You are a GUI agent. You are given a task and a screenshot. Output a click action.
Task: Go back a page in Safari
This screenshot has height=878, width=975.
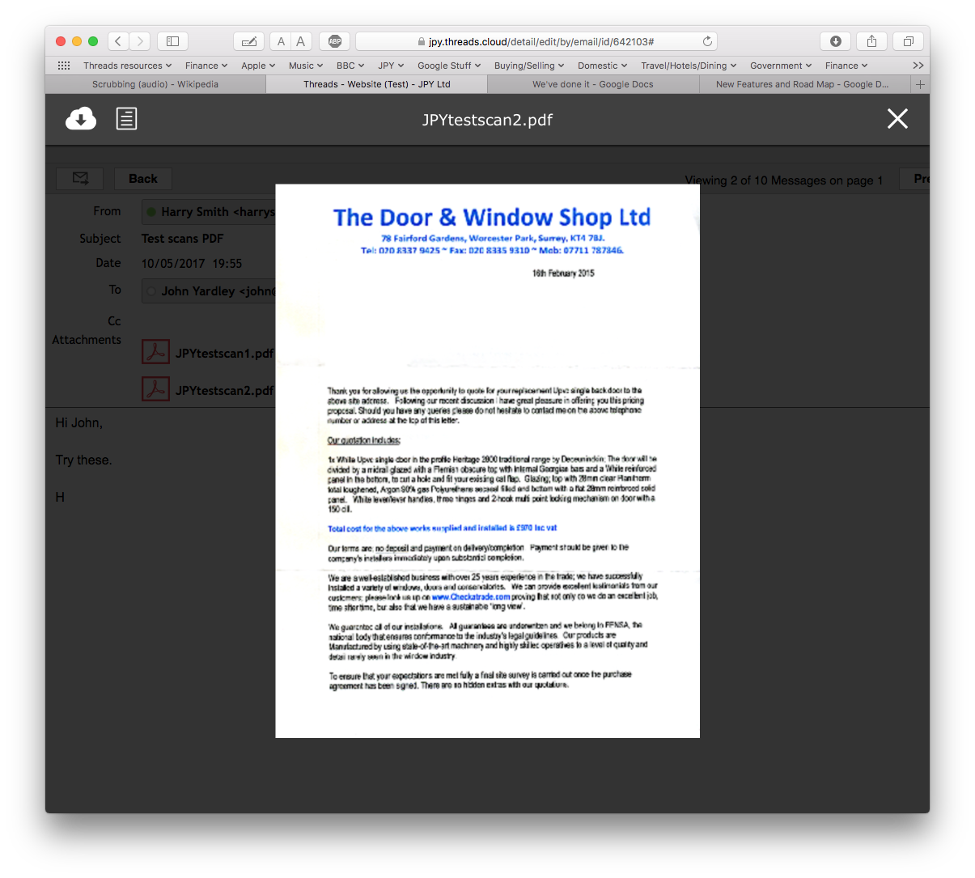(x=118, y=41)
